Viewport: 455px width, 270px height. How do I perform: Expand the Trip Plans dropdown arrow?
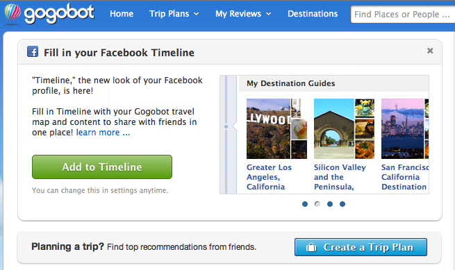[197, 14]
